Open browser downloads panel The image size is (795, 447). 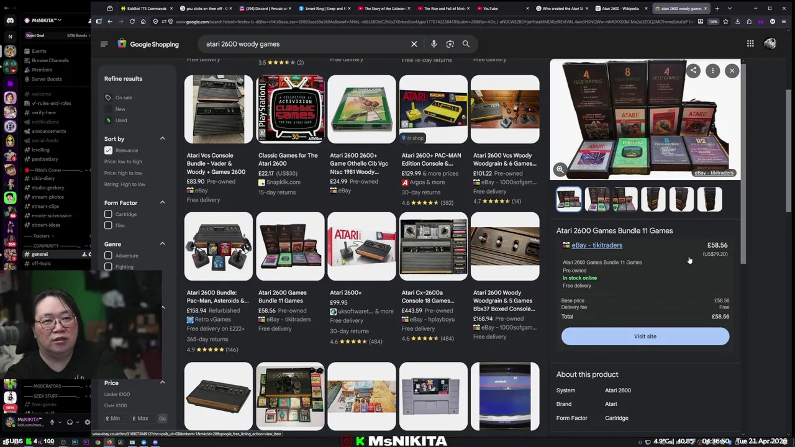(x=737, y=22)
